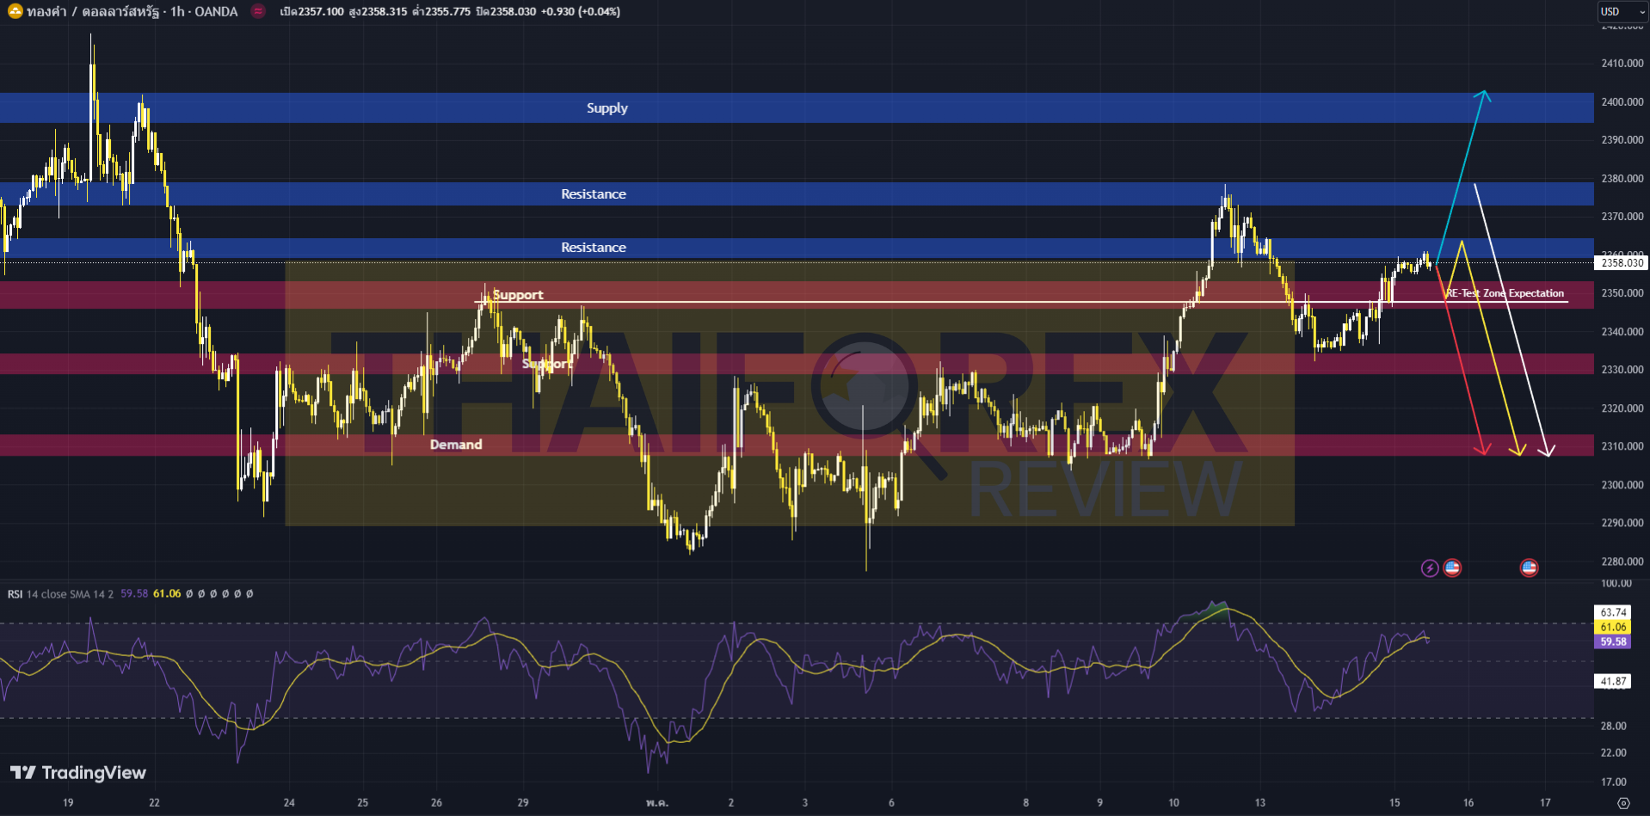The image size is (1650, 816).
Task: Open the USD currency dropdown
Action: point(1622,11)
